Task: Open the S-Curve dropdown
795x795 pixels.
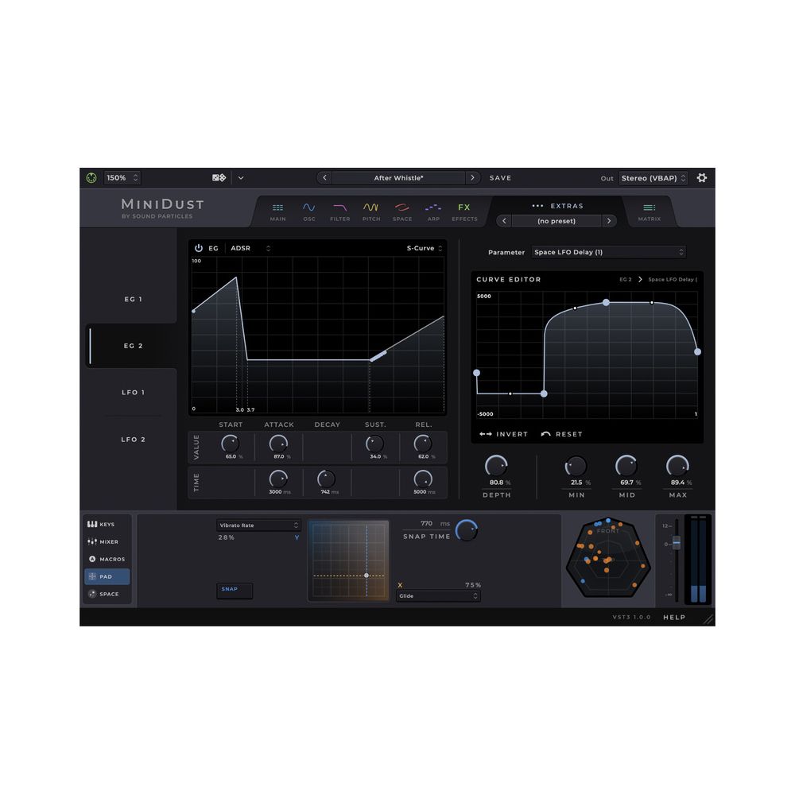Action: tap(422, 248)
